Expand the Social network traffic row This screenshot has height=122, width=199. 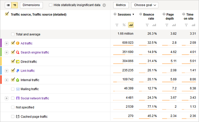[7, 98]
